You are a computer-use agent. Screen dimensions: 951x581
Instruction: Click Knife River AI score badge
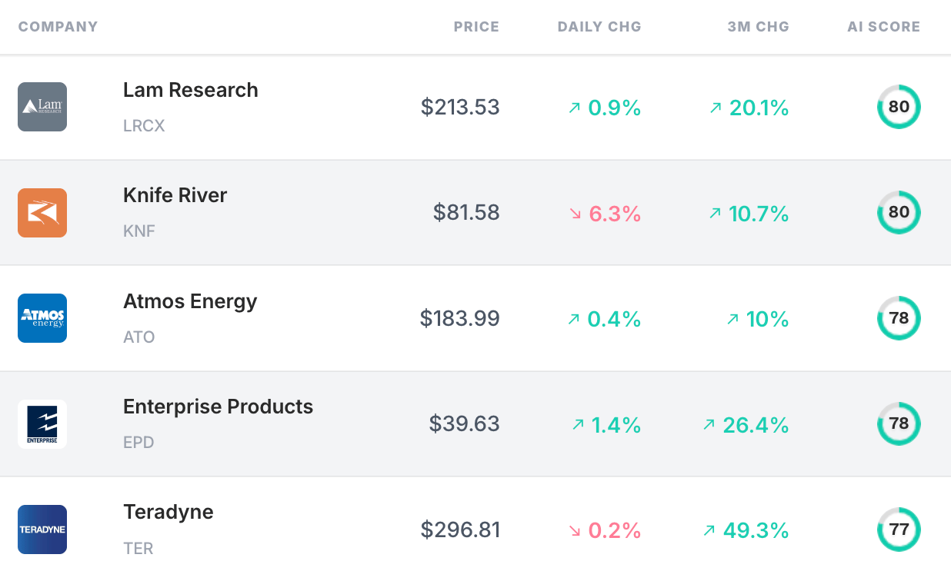pos(899,213)
